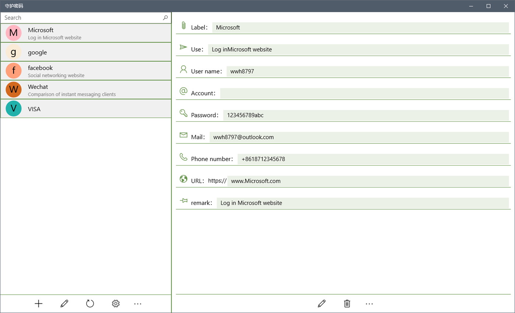Delete the entry with the trash icon
Image resolution: width=515 pixels, height=313 pixels.
(x=347, y=303)
